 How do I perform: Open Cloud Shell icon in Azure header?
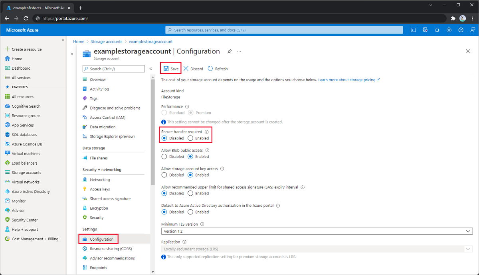(x=414, y=30)
